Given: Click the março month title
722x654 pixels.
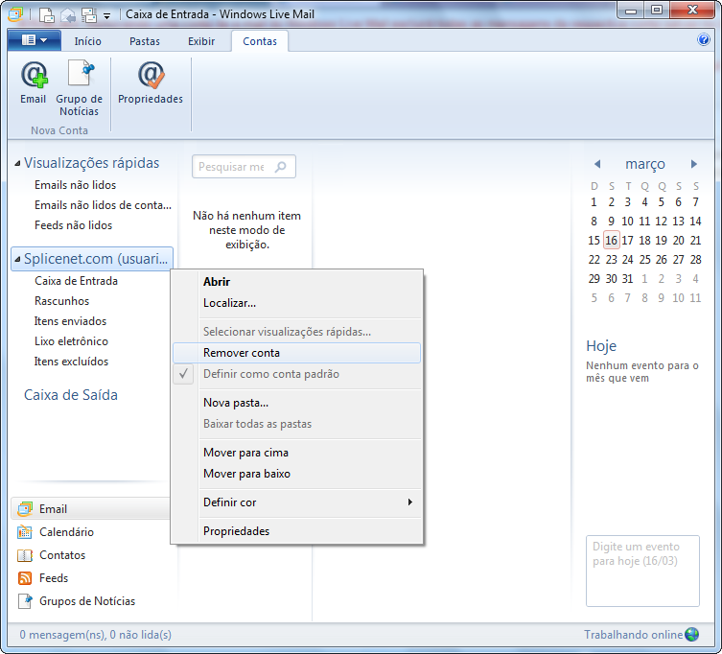Looking at the screenshot, I should [645, 164].
